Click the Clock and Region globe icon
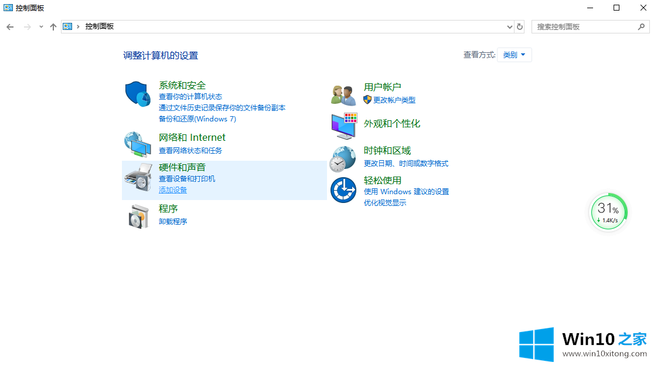654x369 pixels. pos(343,158)
